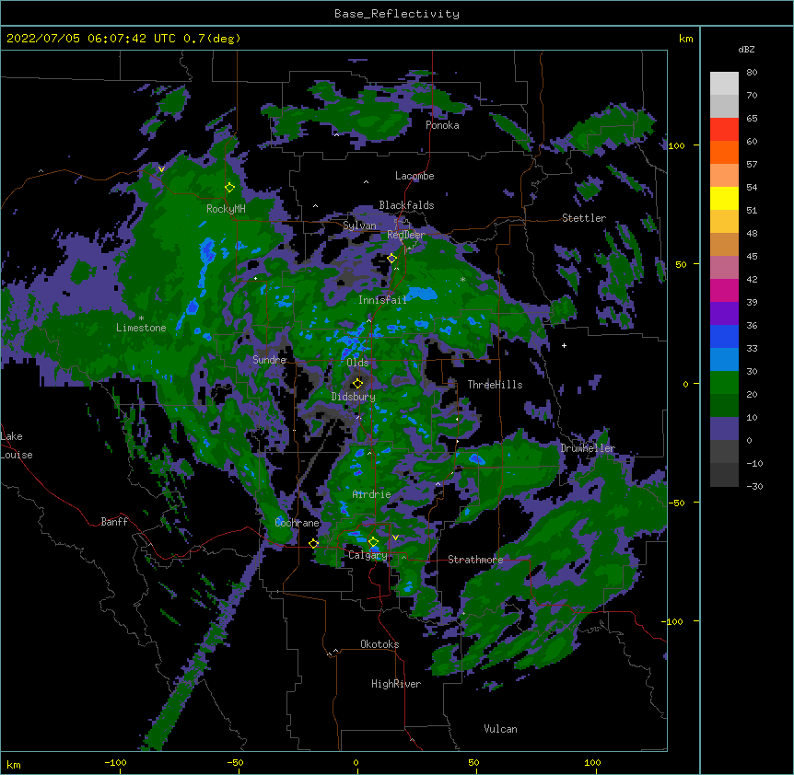Click the yellow diamond marker above RockyMH
Image resolution: width=794 pixels, height=775 pixels.
click(x=230, y=188)
